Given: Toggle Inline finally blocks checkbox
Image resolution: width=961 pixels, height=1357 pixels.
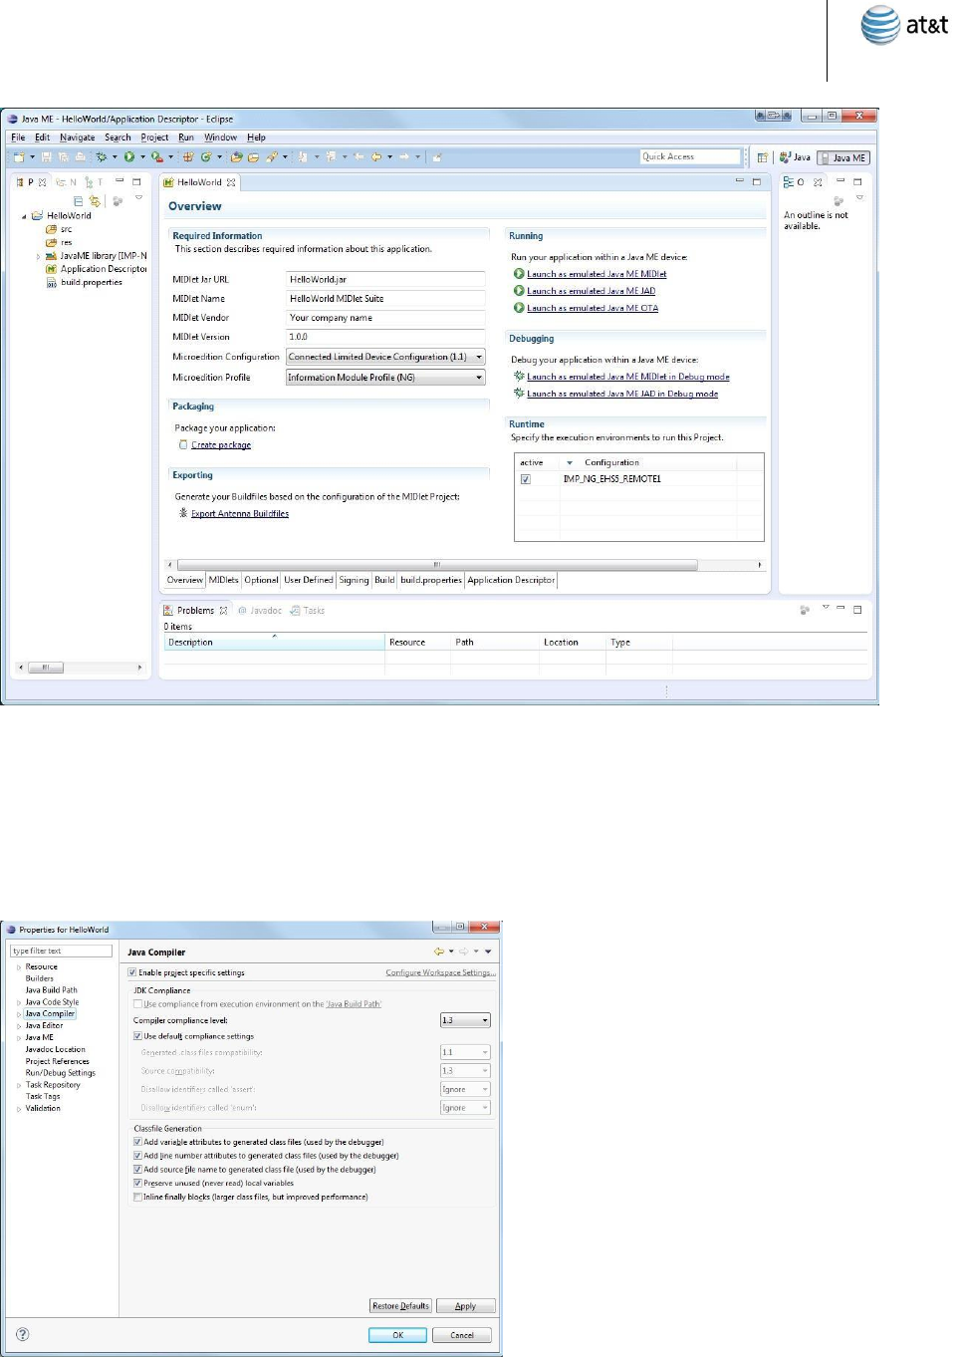Looking at the screenshot, I should tap(137, 1197).
